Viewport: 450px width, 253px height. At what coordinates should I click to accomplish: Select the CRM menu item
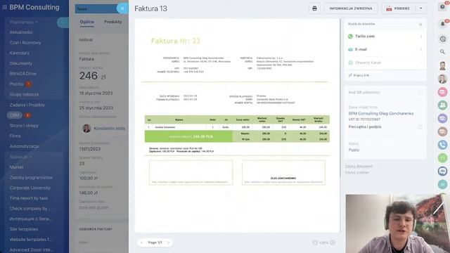coord(14,115)
